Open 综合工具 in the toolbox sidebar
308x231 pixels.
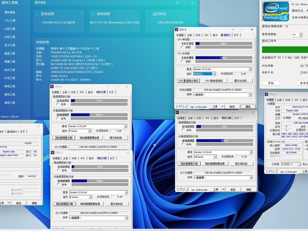[10, 70]
